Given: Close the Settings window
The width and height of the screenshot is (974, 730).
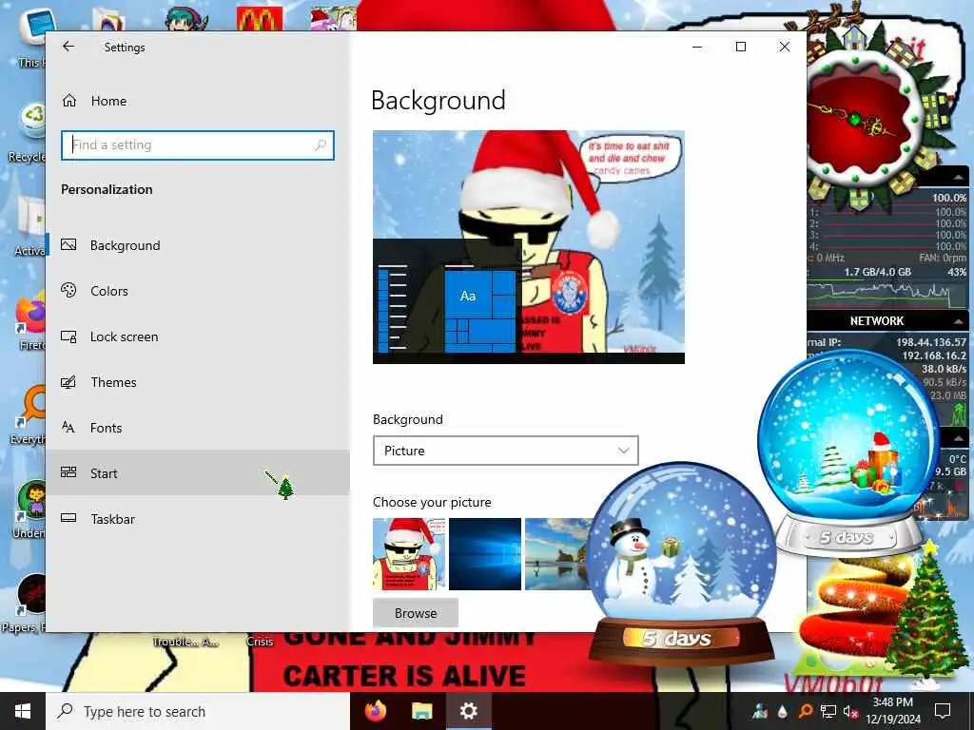Looking at the screenshot, I should [785, 47].
